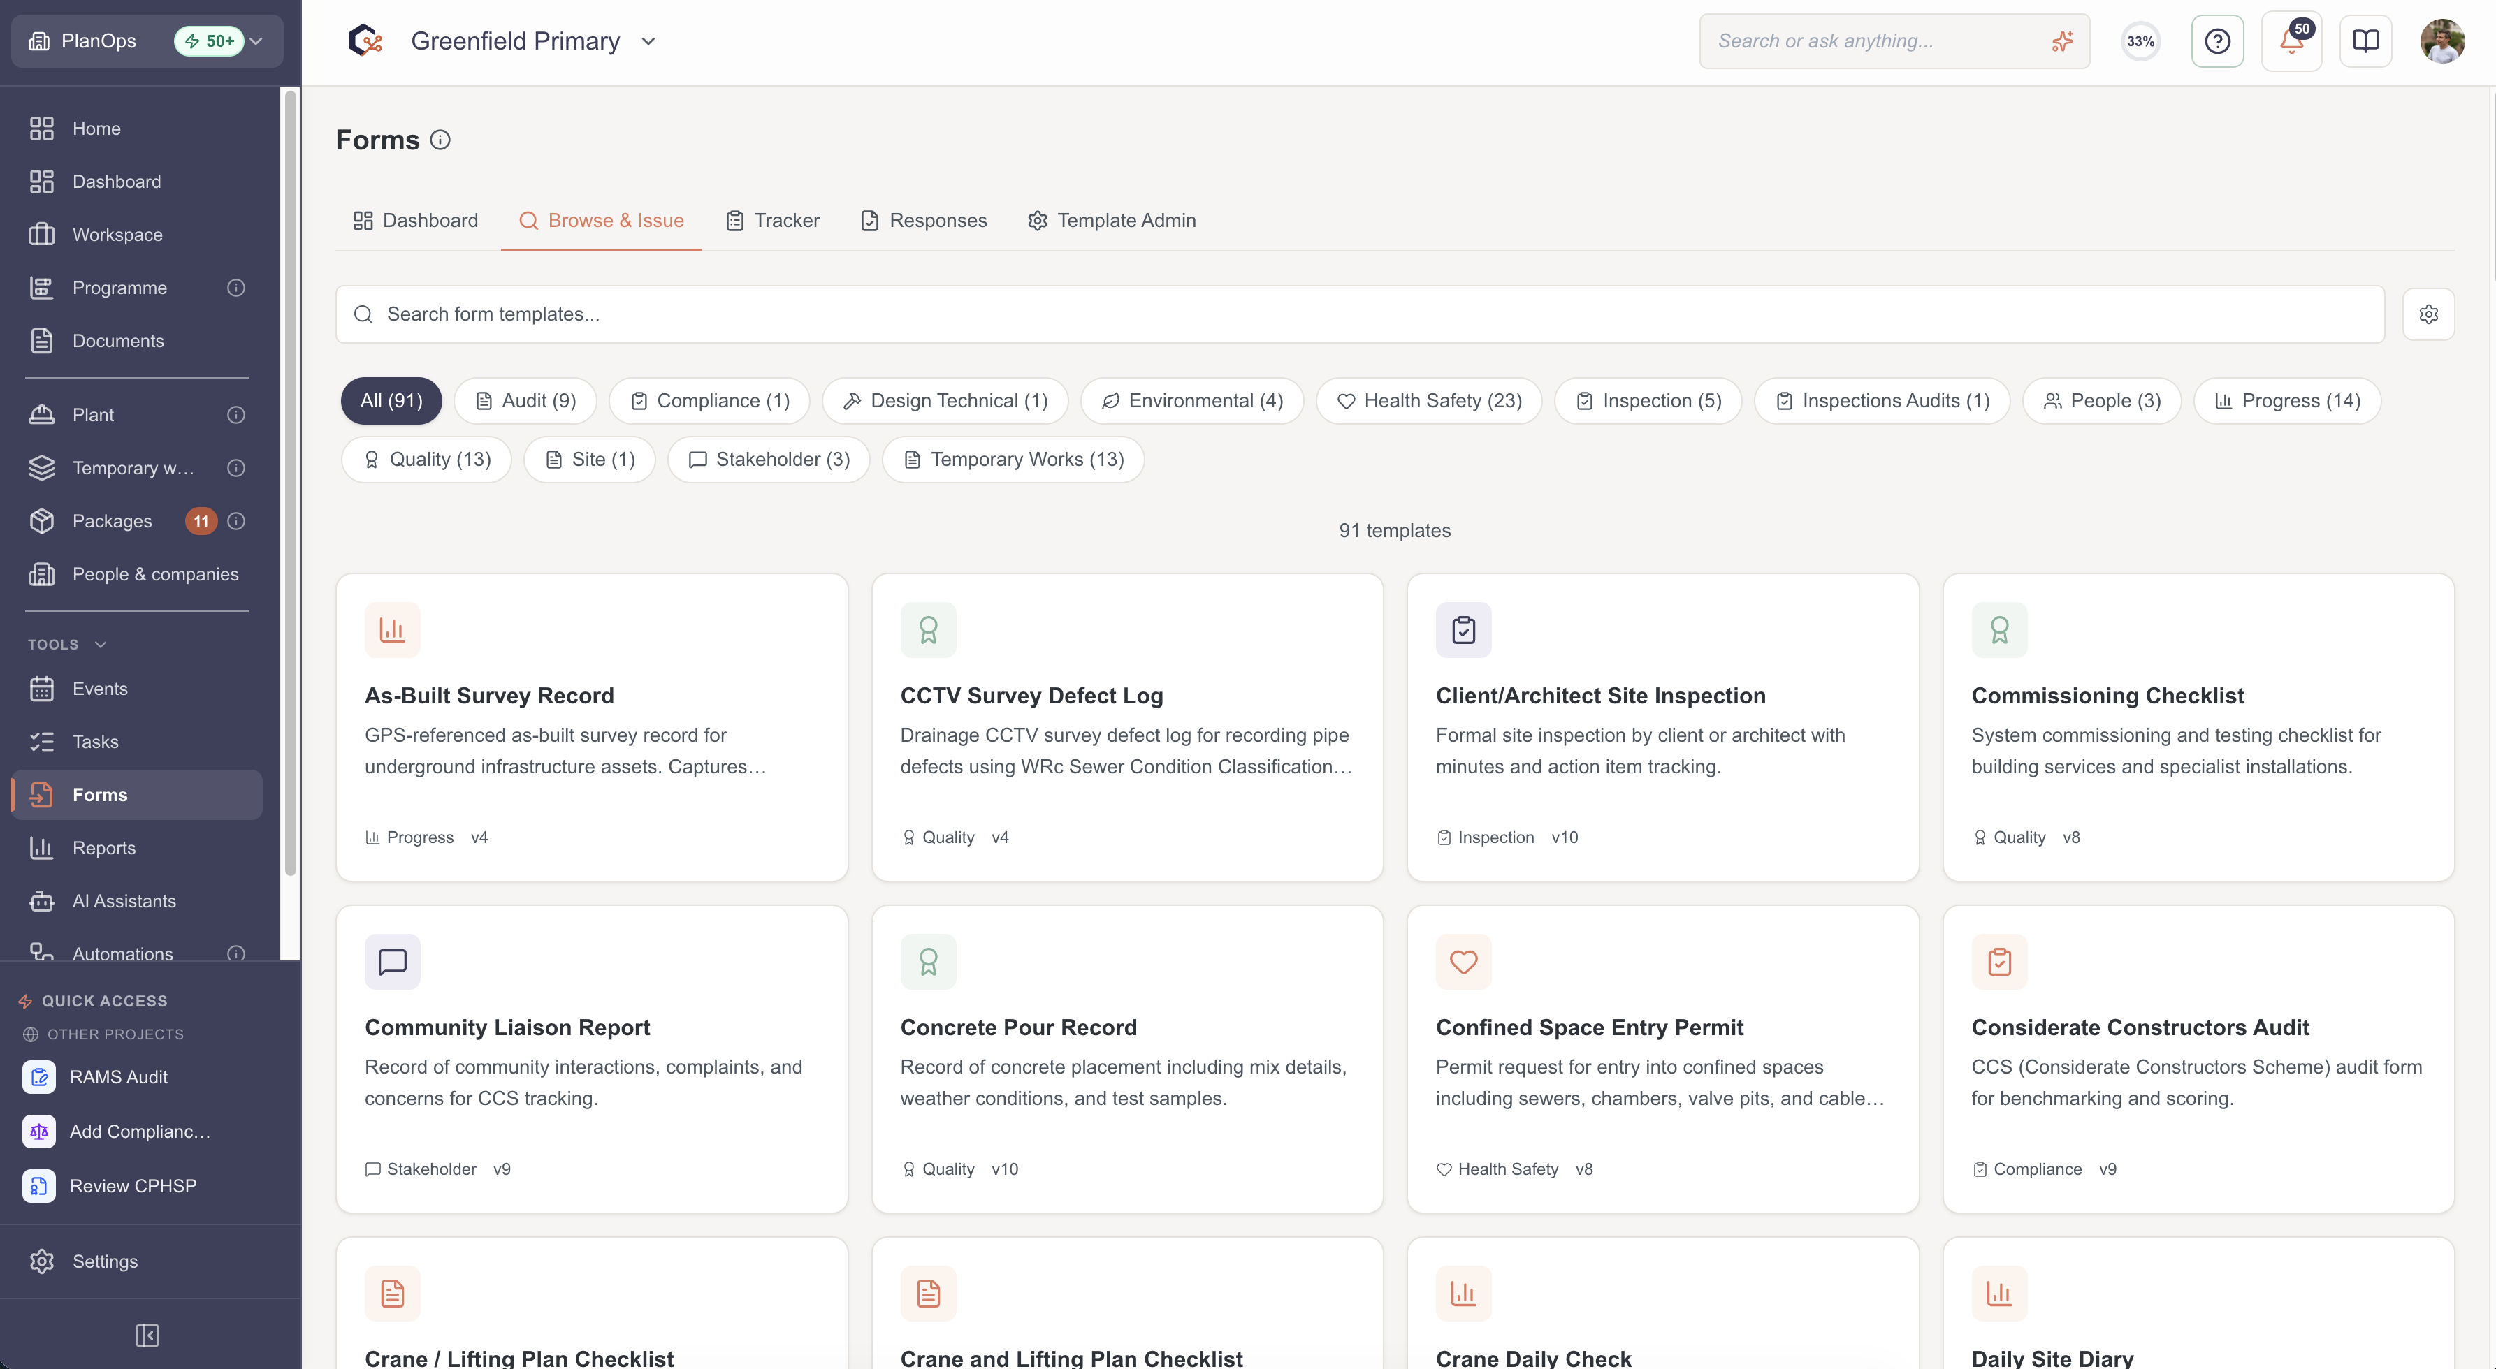Click Crane Daily Check chart icon
2496x1369 pixels.
point(1463,1294)
